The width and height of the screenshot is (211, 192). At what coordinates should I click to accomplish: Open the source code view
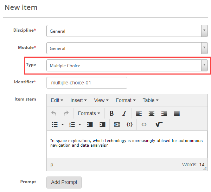point(144,124)
